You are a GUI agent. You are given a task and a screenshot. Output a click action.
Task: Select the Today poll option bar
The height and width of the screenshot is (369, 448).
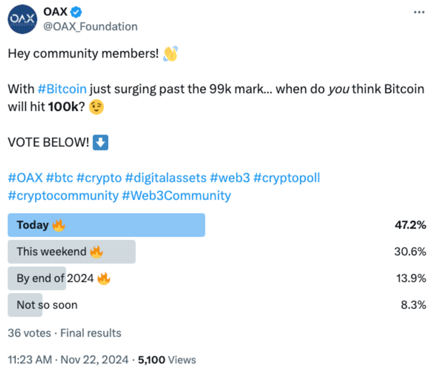(x=107, y=225)
